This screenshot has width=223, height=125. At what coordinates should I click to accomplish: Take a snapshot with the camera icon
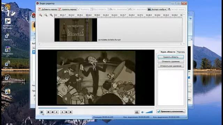click(x=137, y=112)
